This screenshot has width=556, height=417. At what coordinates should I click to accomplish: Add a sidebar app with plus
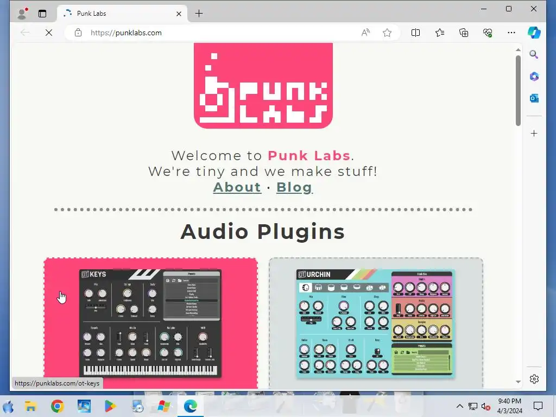[x=534, y=134]
